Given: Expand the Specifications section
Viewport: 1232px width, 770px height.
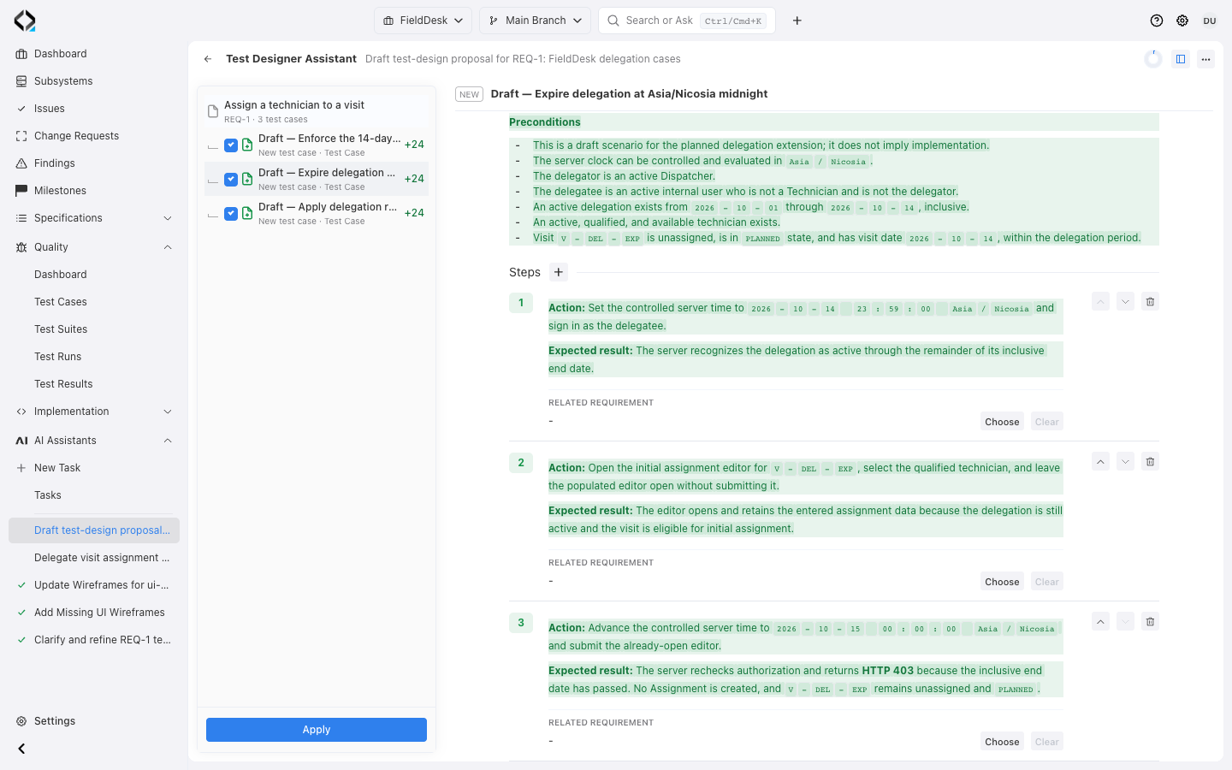Looking at the screenshot, I should pyautogui.click(x=168, y=218).
